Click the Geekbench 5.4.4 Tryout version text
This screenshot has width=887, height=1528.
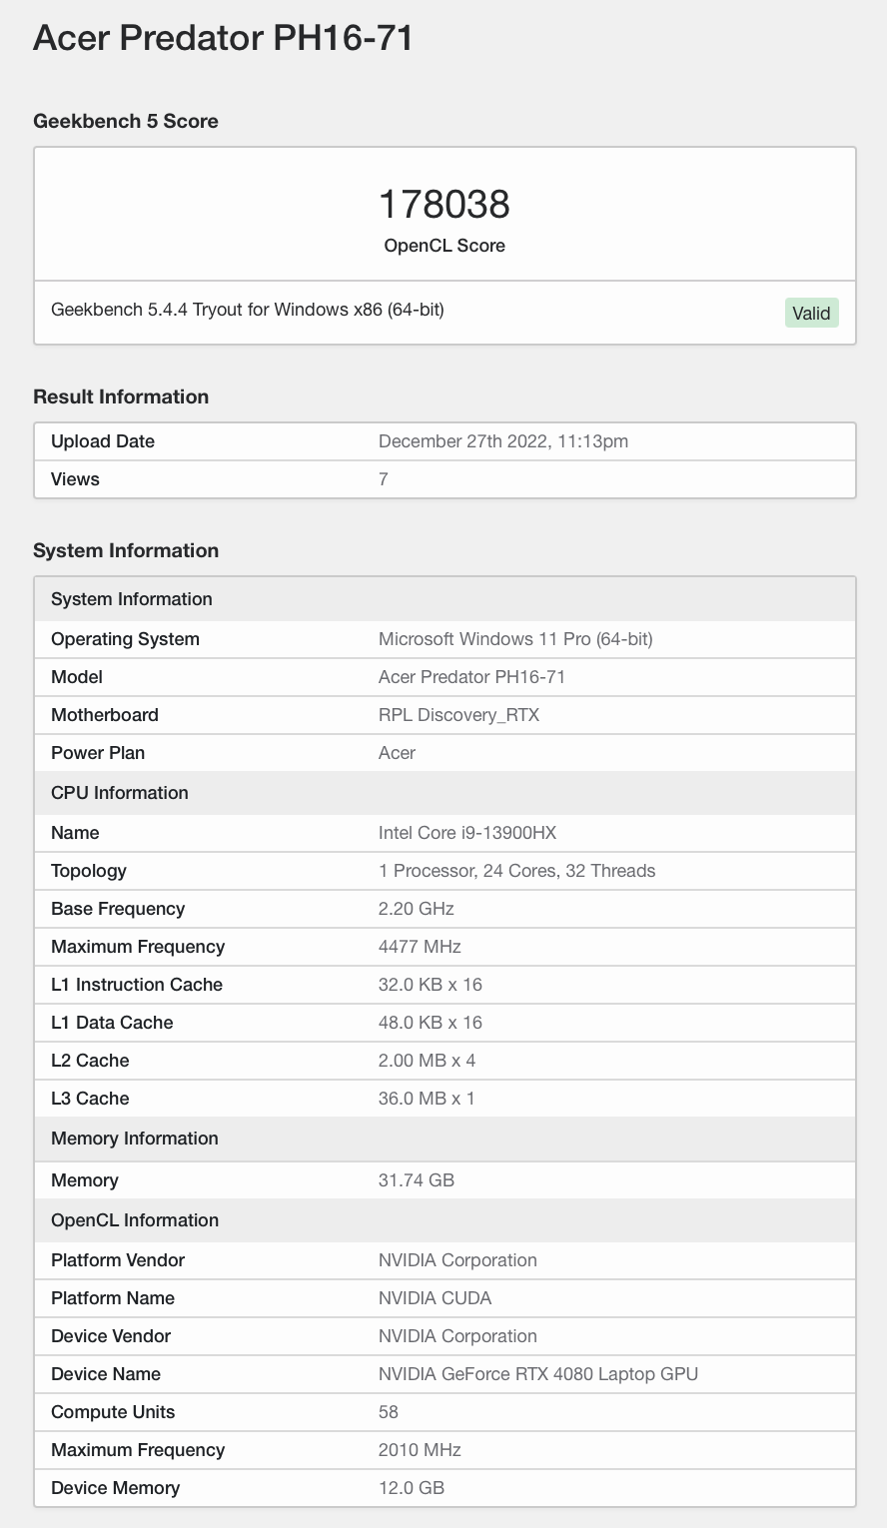[247, 310]
